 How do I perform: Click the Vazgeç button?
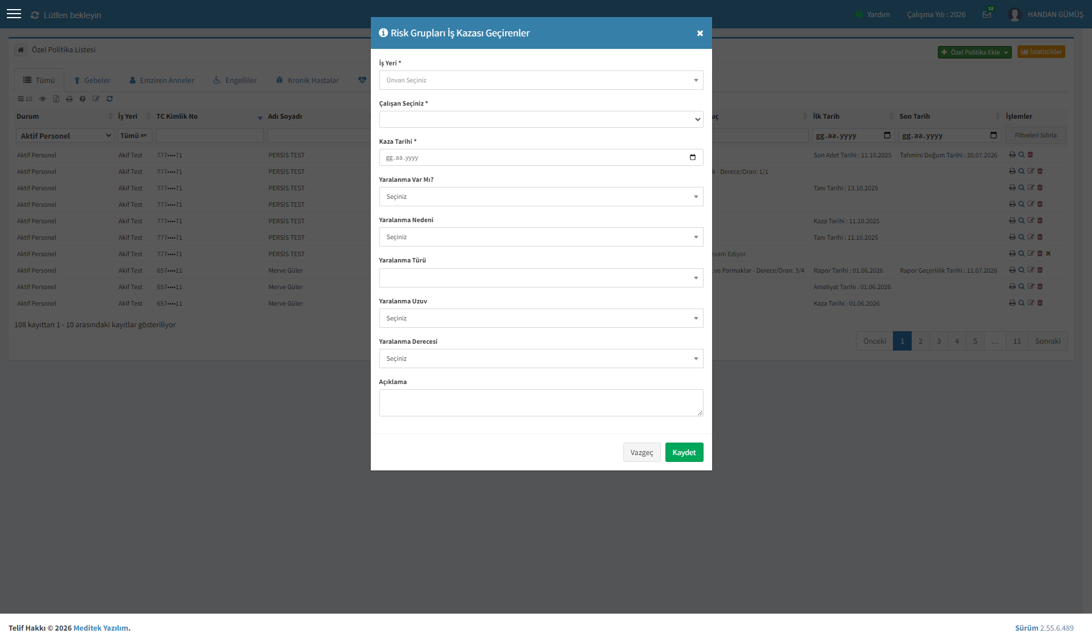(642, 452)
